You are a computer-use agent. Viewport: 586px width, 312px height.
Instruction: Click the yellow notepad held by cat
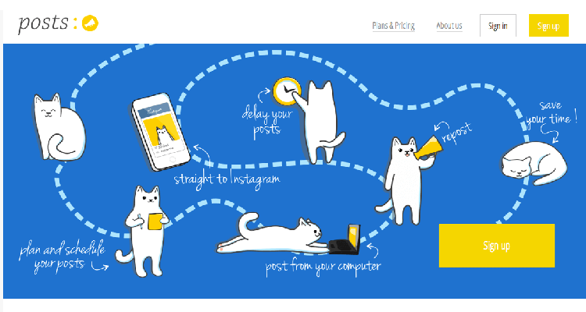point(155,222)
